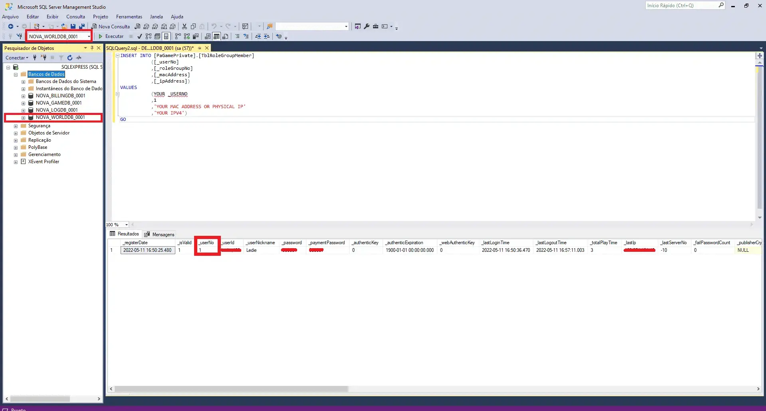
Task: Decrease the line indent
Action: pyautogui.click(x=258, y=36)
